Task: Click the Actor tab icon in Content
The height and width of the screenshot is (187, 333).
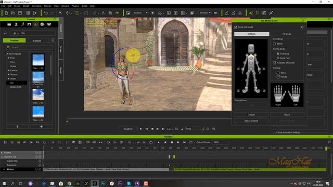Action: [x=16, y=24]
